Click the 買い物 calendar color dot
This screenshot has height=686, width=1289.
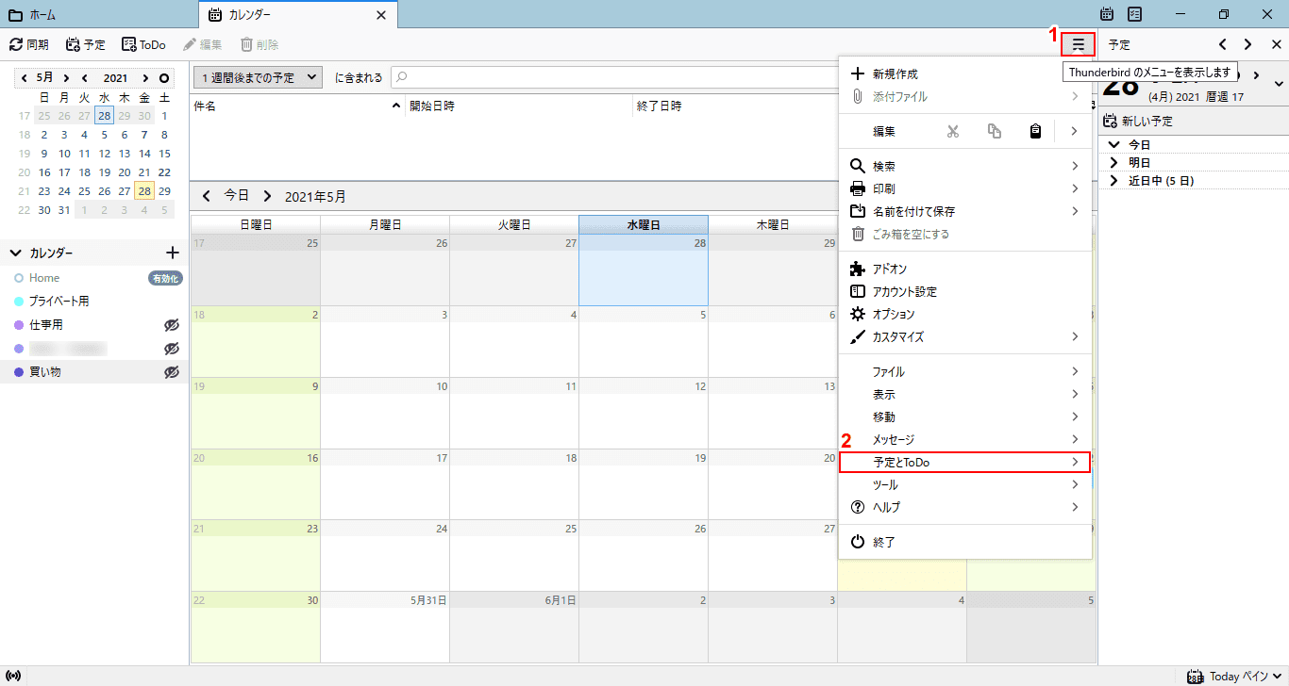tap(19, 372)
